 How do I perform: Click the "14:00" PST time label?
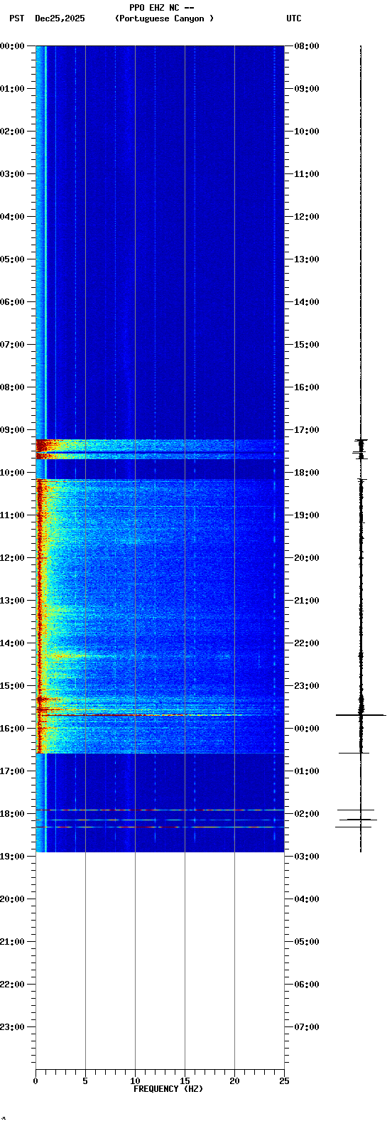[13, 643]
